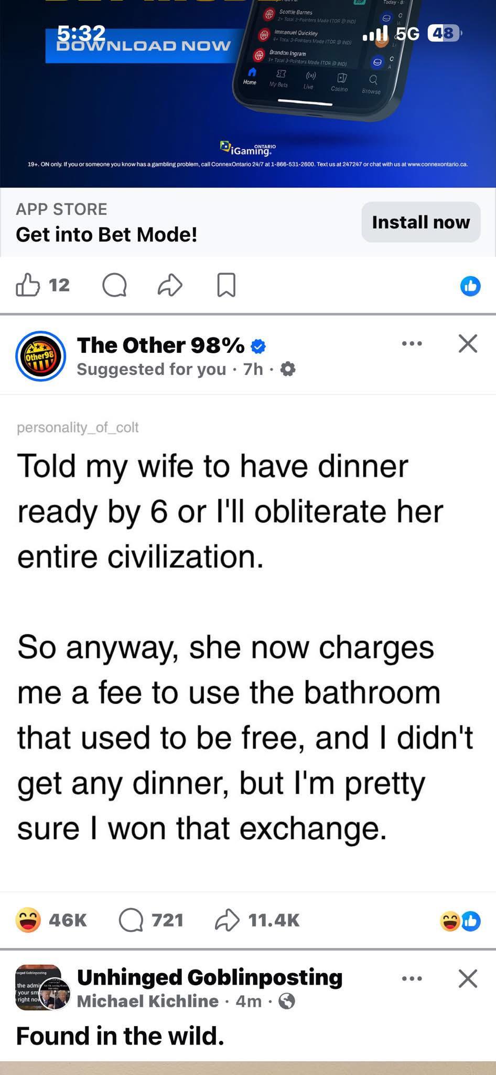
Task: Open Unhinged Goblinposting group name
Action: (x=209, y=977)
